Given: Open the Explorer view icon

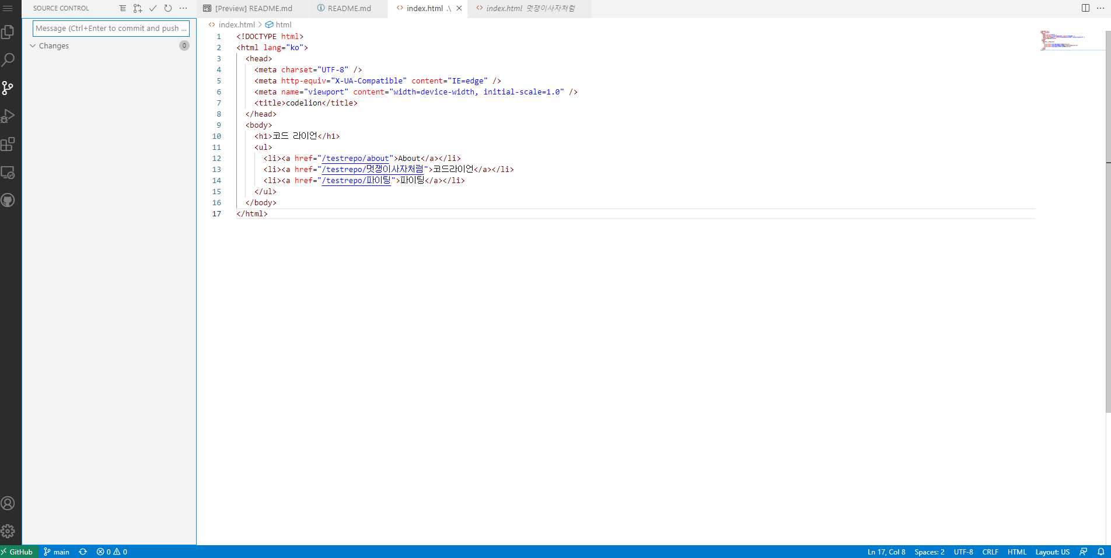Looking at the screenshot, I should click(8, 31).
